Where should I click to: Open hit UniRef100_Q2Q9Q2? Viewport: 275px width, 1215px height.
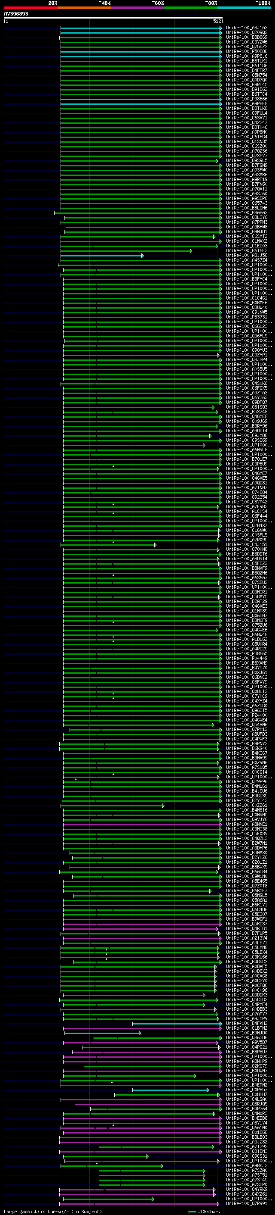pos(247,33)
